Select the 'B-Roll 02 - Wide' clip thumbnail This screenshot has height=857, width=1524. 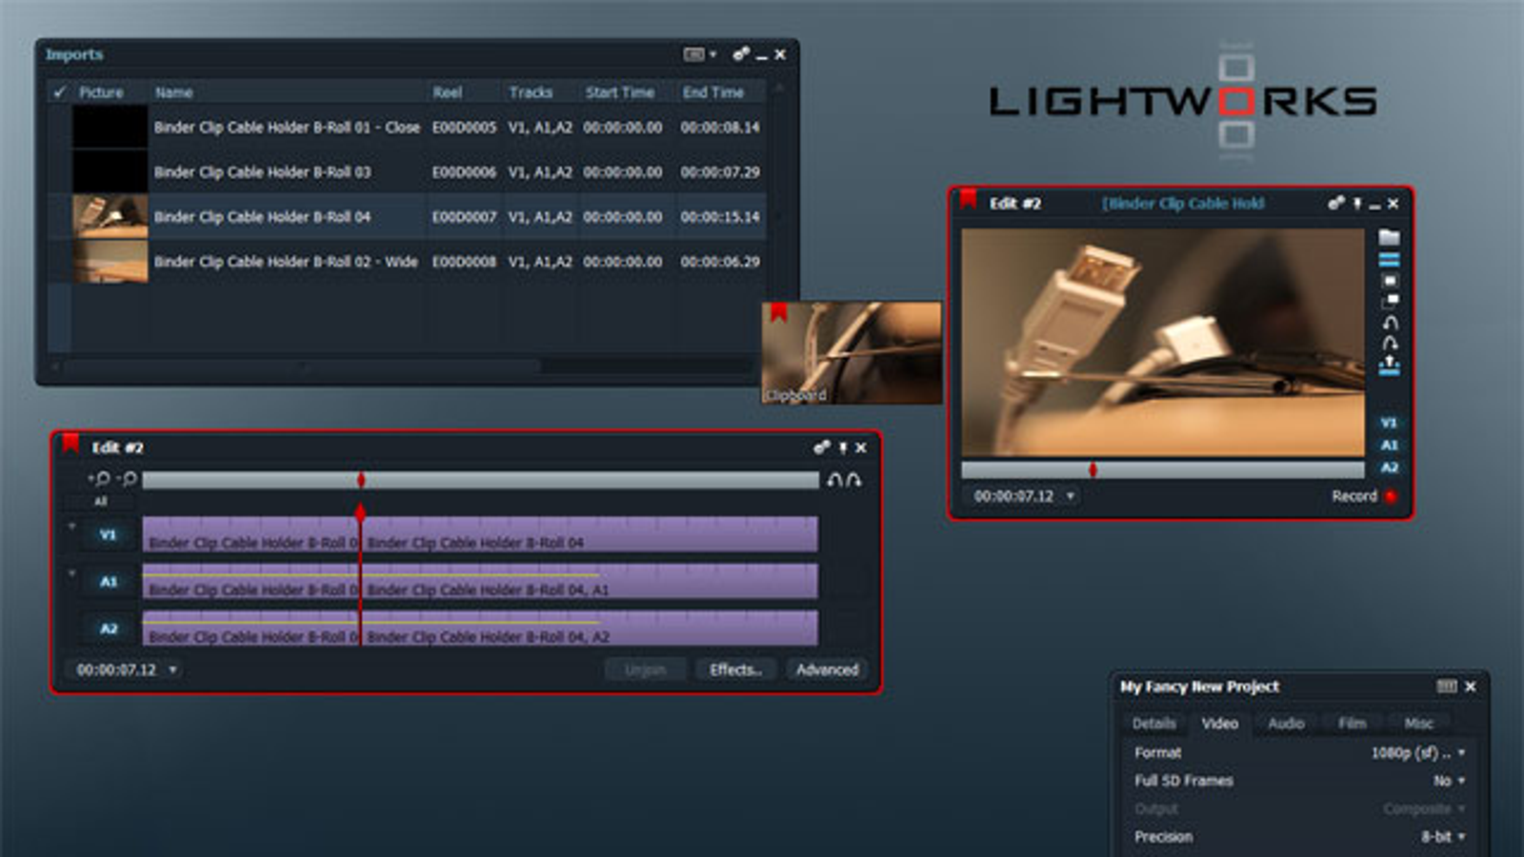[x=110, y=261]
